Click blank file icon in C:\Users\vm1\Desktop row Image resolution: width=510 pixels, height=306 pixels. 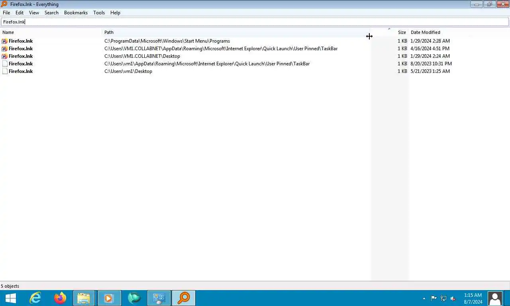(x=5, y=71)
